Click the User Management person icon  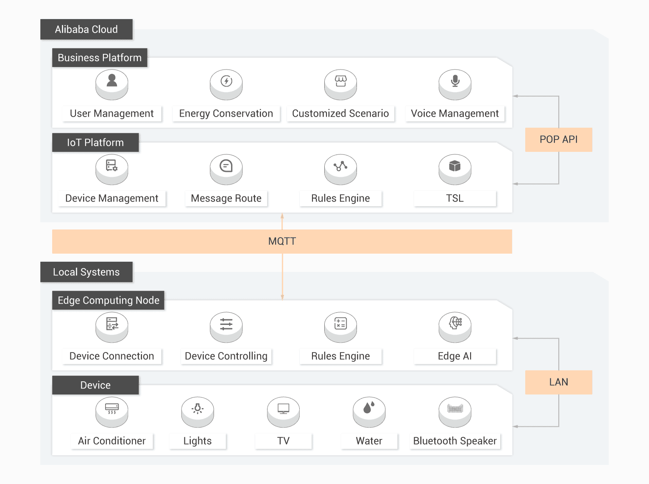coord(112,81)
